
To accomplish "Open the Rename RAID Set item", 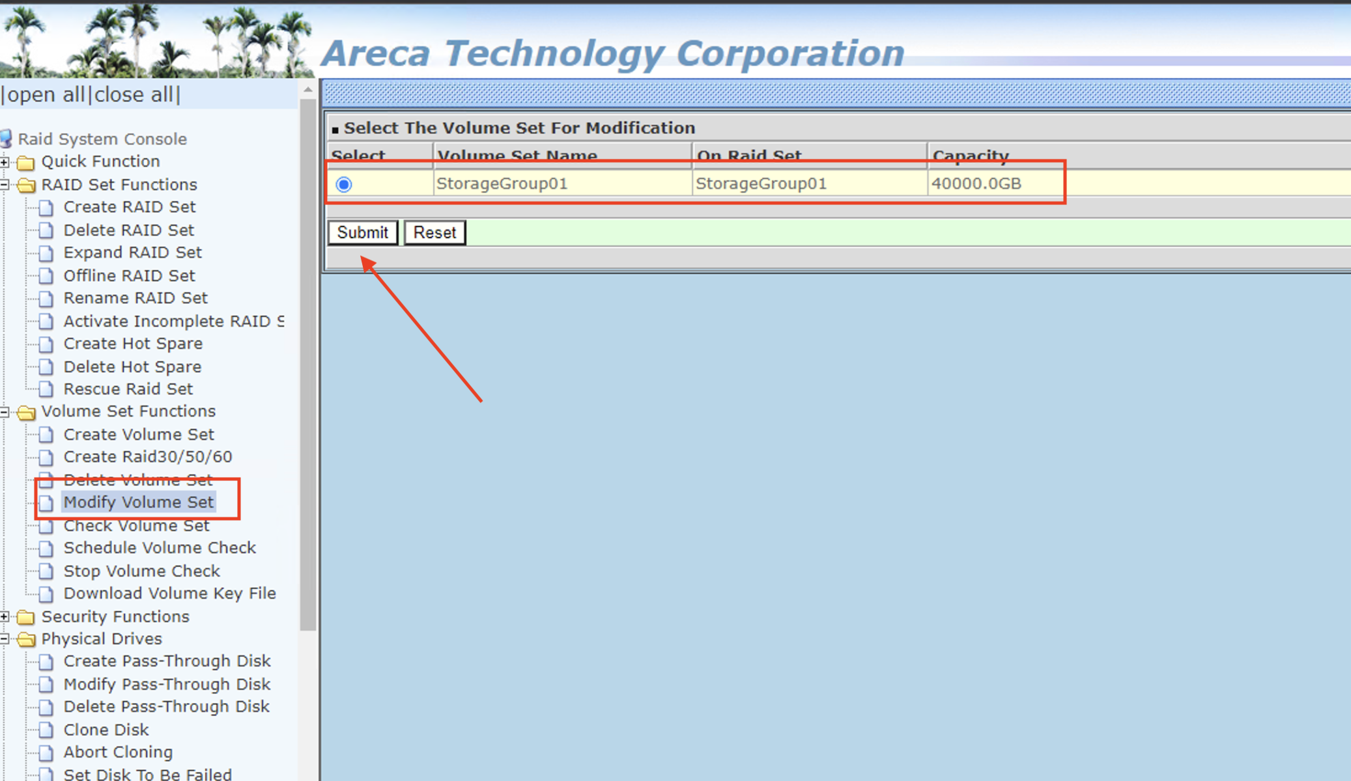I will (135, 298).
